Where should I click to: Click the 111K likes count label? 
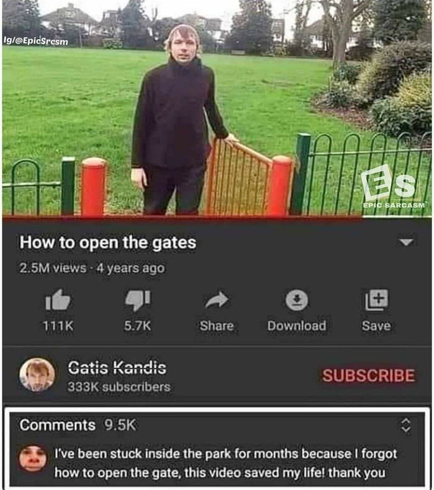tap(58, 326)
